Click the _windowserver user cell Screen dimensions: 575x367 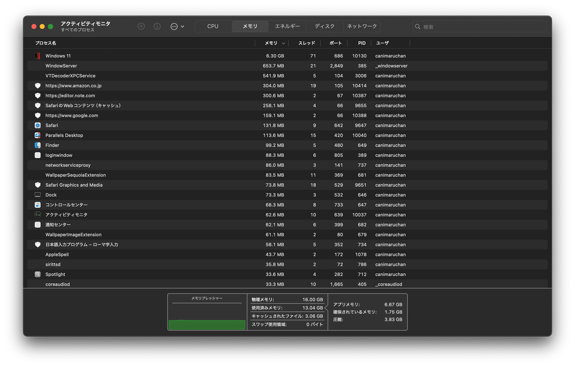[391, 66]
